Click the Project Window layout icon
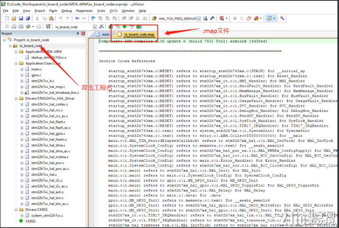Viewport: 339px width, 228px height. tap(269, 19)
